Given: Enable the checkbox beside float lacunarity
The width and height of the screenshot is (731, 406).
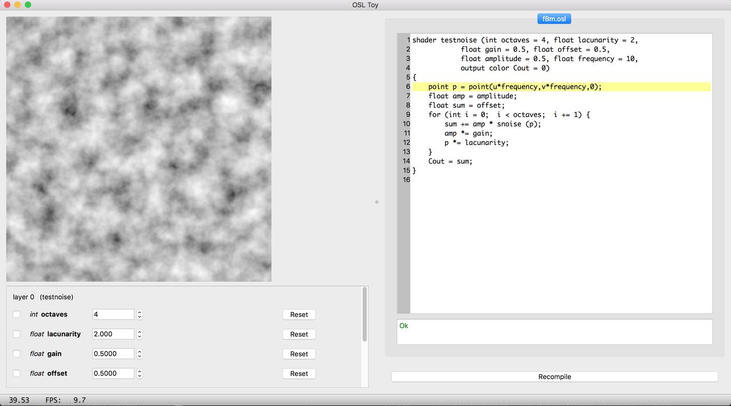Looking at the screenshot, I should tap(17, 334).
